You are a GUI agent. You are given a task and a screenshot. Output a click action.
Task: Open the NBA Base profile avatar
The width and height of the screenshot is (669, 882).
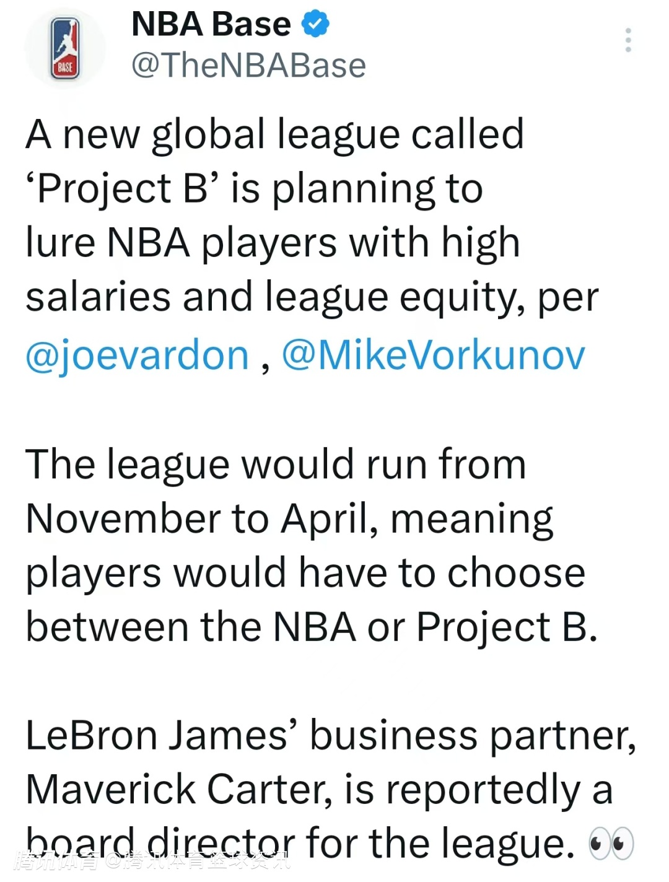pos(65,48)
